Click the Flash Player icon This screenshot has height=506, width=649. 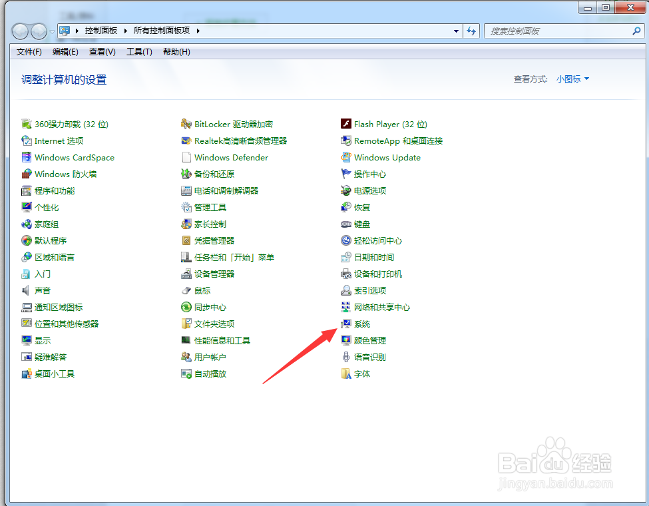pyautogui.click(x=346, y=124)
